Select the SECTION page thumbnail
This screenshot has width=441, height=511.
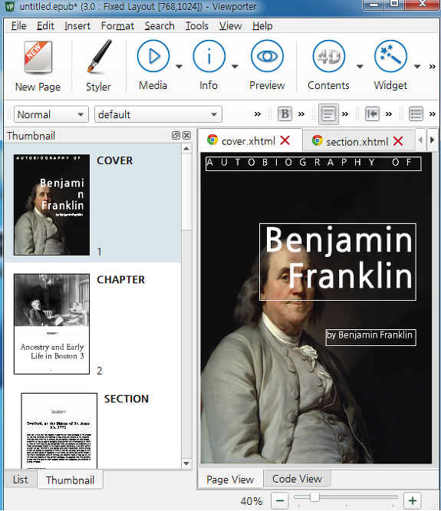click(x=59, y=430)
